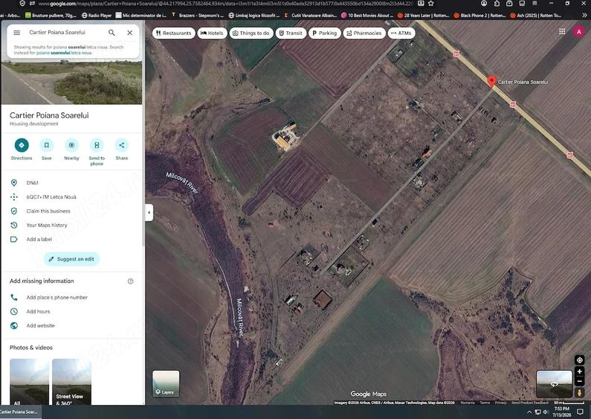The image size is (591, 419).
Task: Click the place header street photo
Action: tap(71, 82)
